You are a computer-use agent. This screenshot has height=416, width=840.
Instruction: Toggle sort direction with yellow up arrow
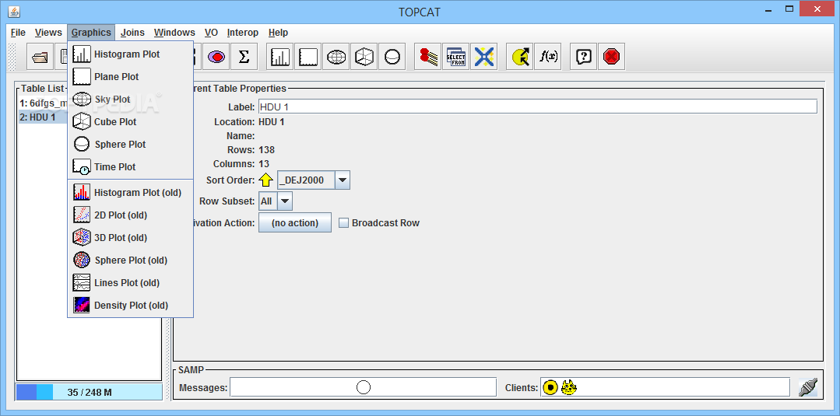click(265, 180)
